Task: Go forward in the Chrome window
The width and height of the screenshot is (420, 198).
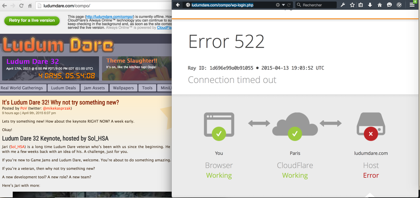Action: pyautogui.click(x=13, y=6)
